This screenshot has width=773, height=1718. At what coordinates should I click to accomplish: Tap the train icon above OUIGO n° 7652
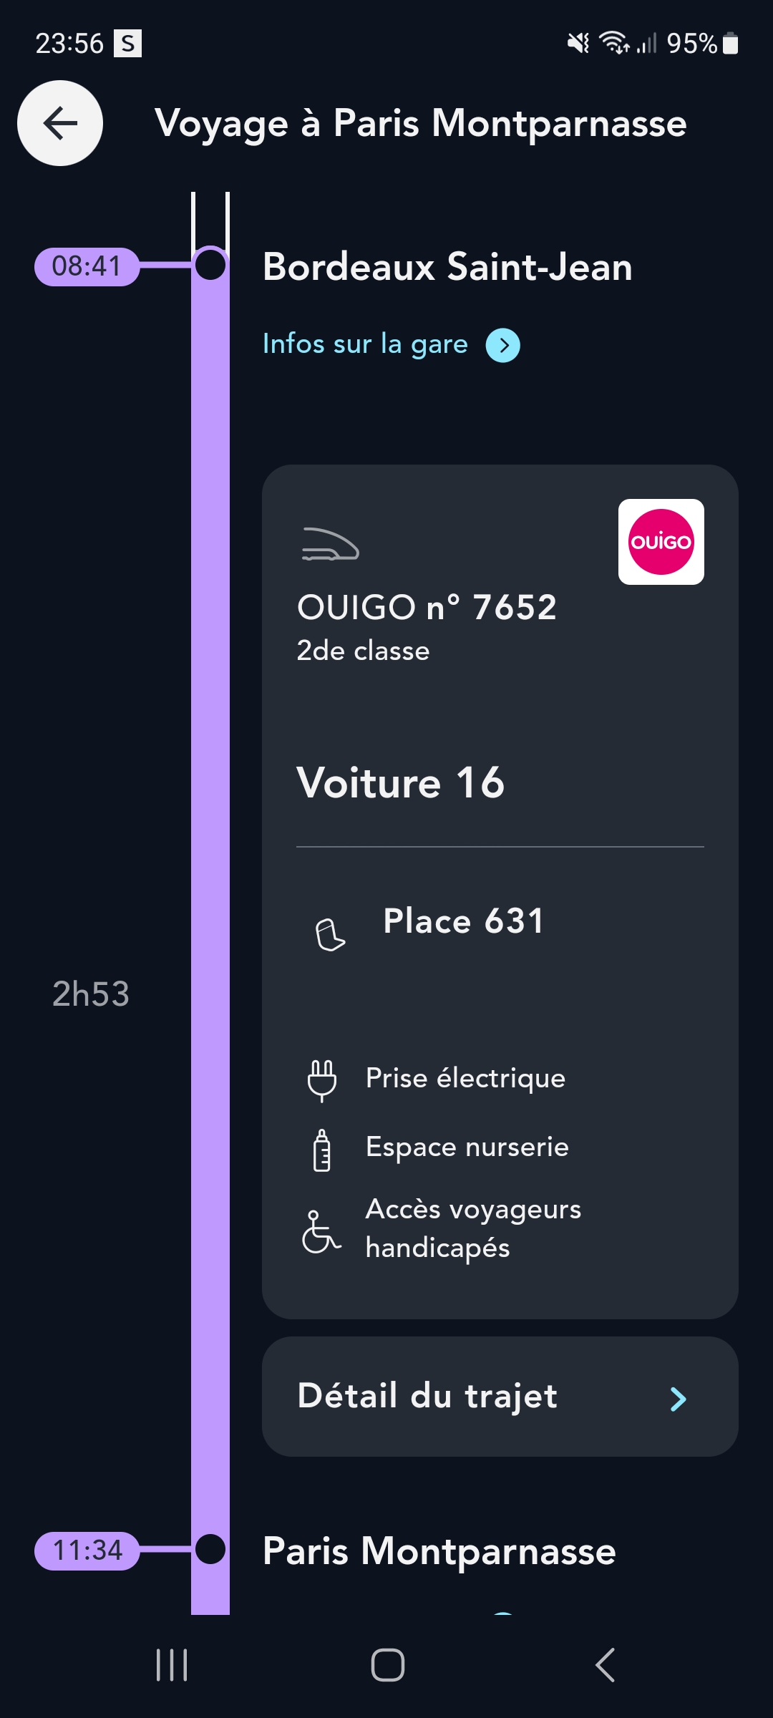point(330,545)
